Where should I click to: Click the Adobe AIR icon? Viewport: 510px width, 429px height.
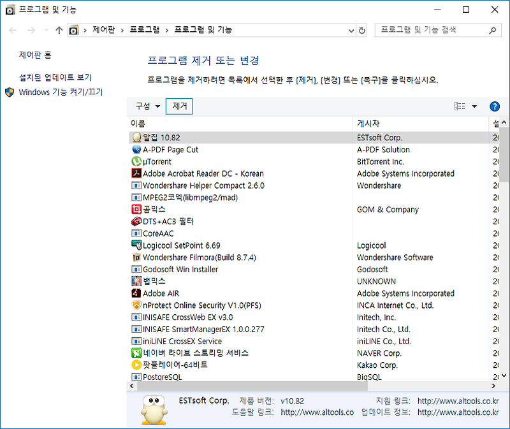point(136,293)
